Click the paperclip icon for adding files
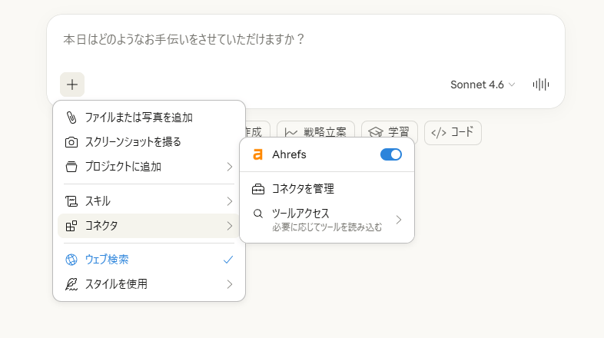This screenshot has height=338, width=604. (71, 118)
